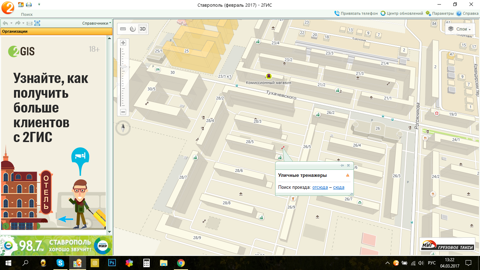Report error via orange warning triangle

coord(348,175)
